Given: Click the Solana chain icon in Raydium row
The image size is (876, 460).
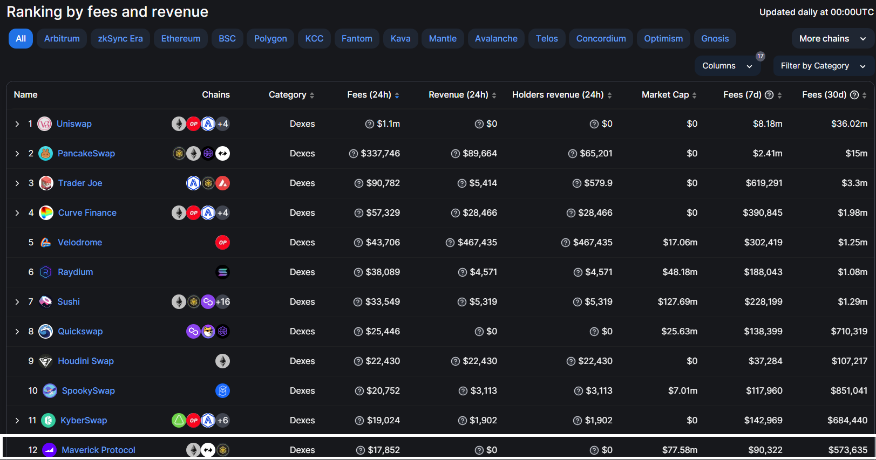Looking at the screenshot, I should [222, 272].
